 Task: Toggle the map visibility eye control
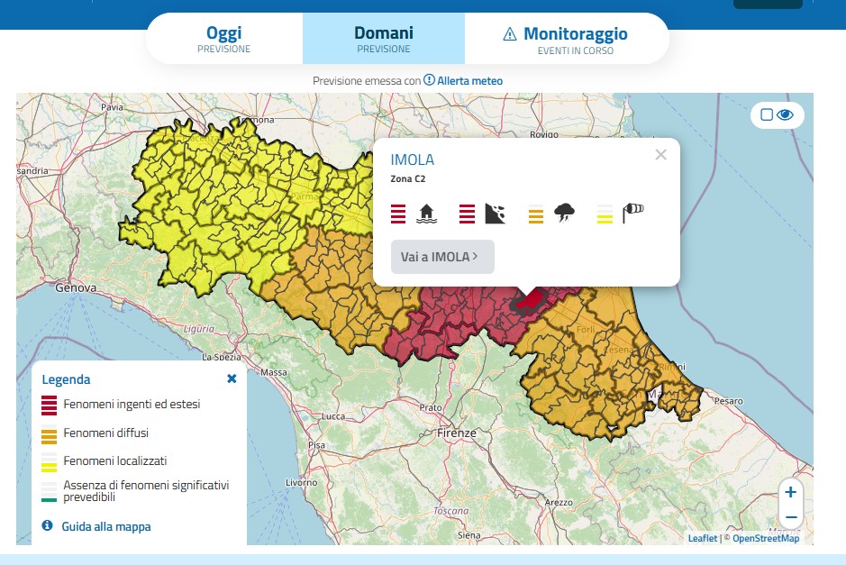(x=785, y=115)
